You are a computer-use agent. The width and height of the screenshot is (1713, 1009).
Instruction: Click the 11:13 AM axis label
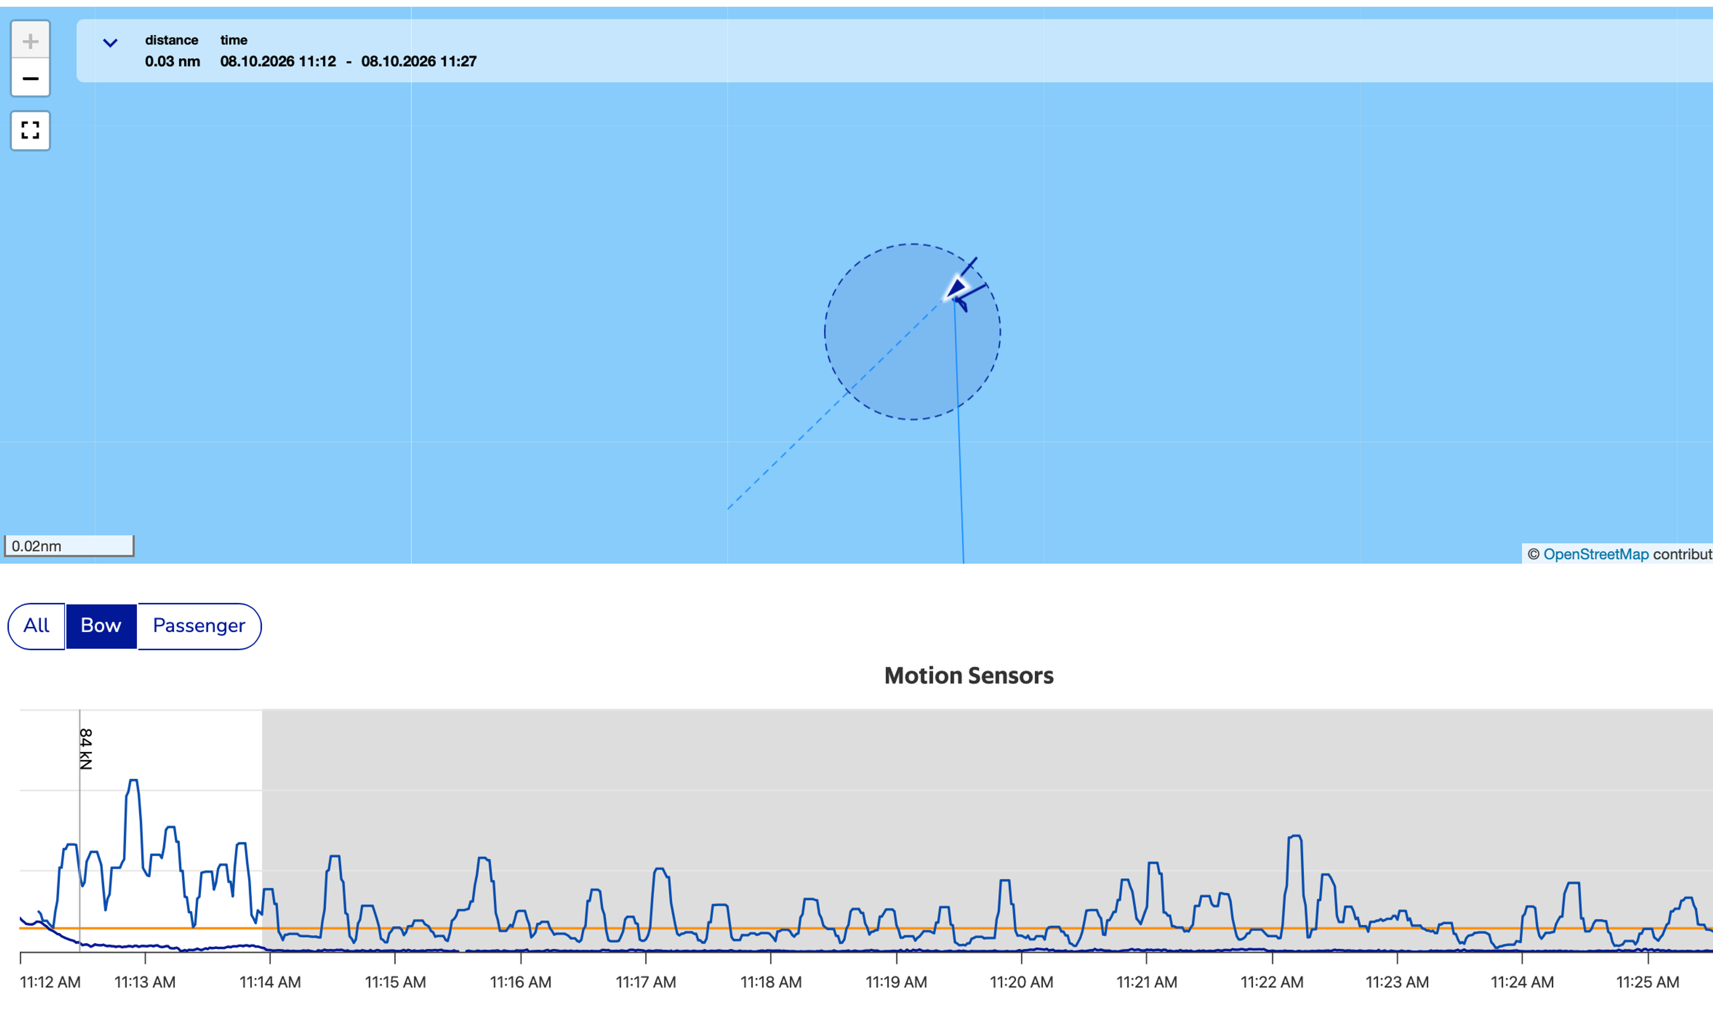pyautogui.click(x=145, y=982)
